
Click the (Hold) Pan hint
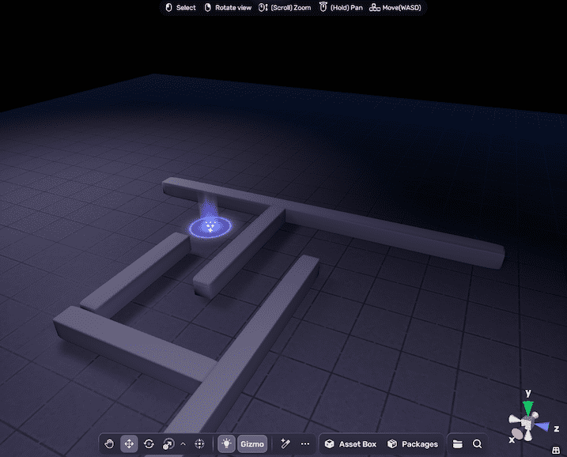(x=341, y=8)
